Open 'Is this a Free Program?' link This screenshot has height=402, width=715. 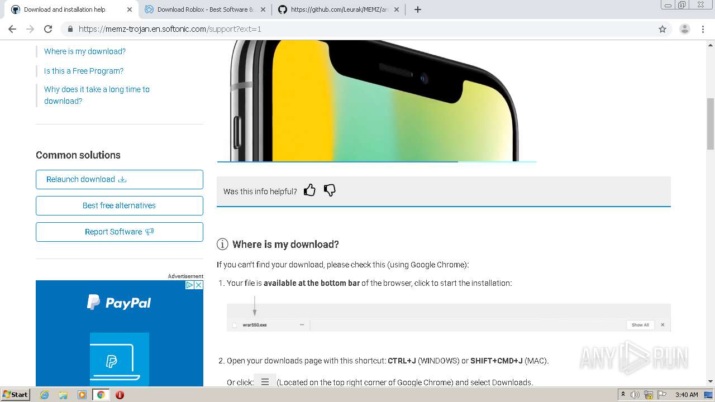click(84, 71)
